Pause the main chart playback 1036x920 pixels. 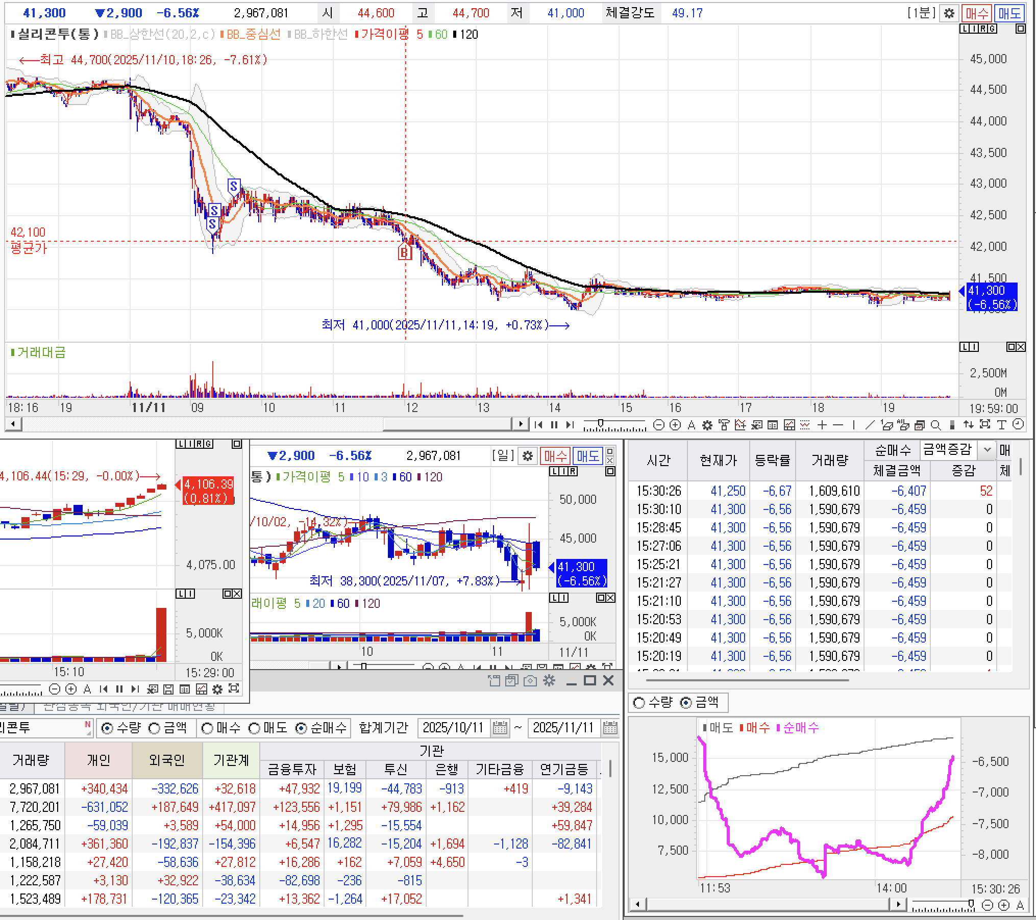(554, 425)
